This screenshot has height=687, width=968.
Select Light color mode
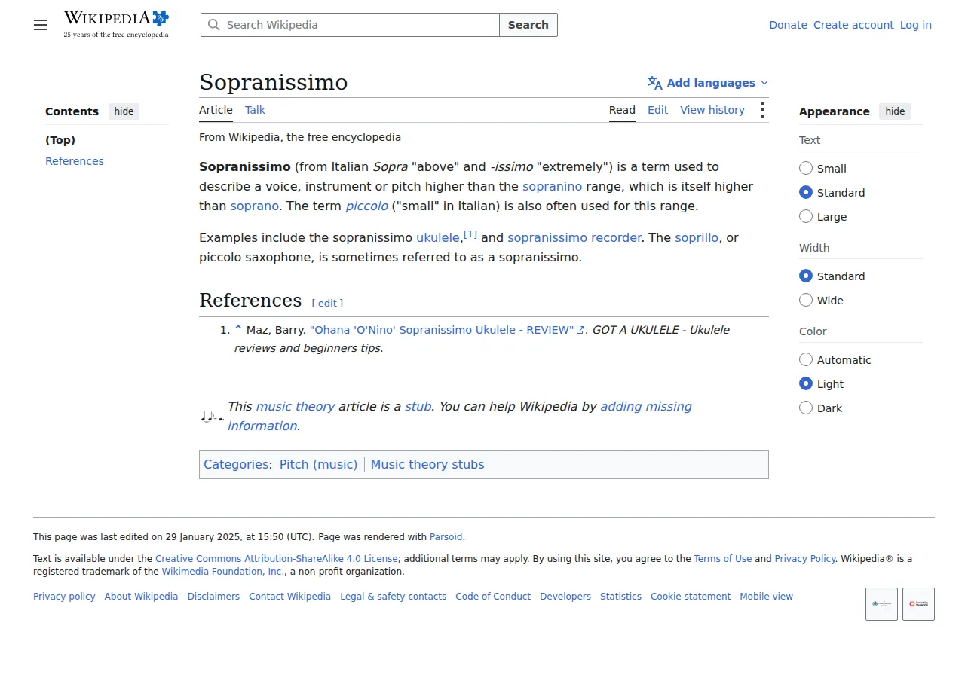pyautogui.click(x=806, y=383)
